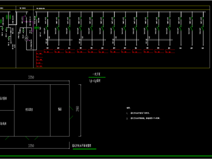Click the 低压 compartment label
This screenshot has width=212, height=159.
(60, 109)
